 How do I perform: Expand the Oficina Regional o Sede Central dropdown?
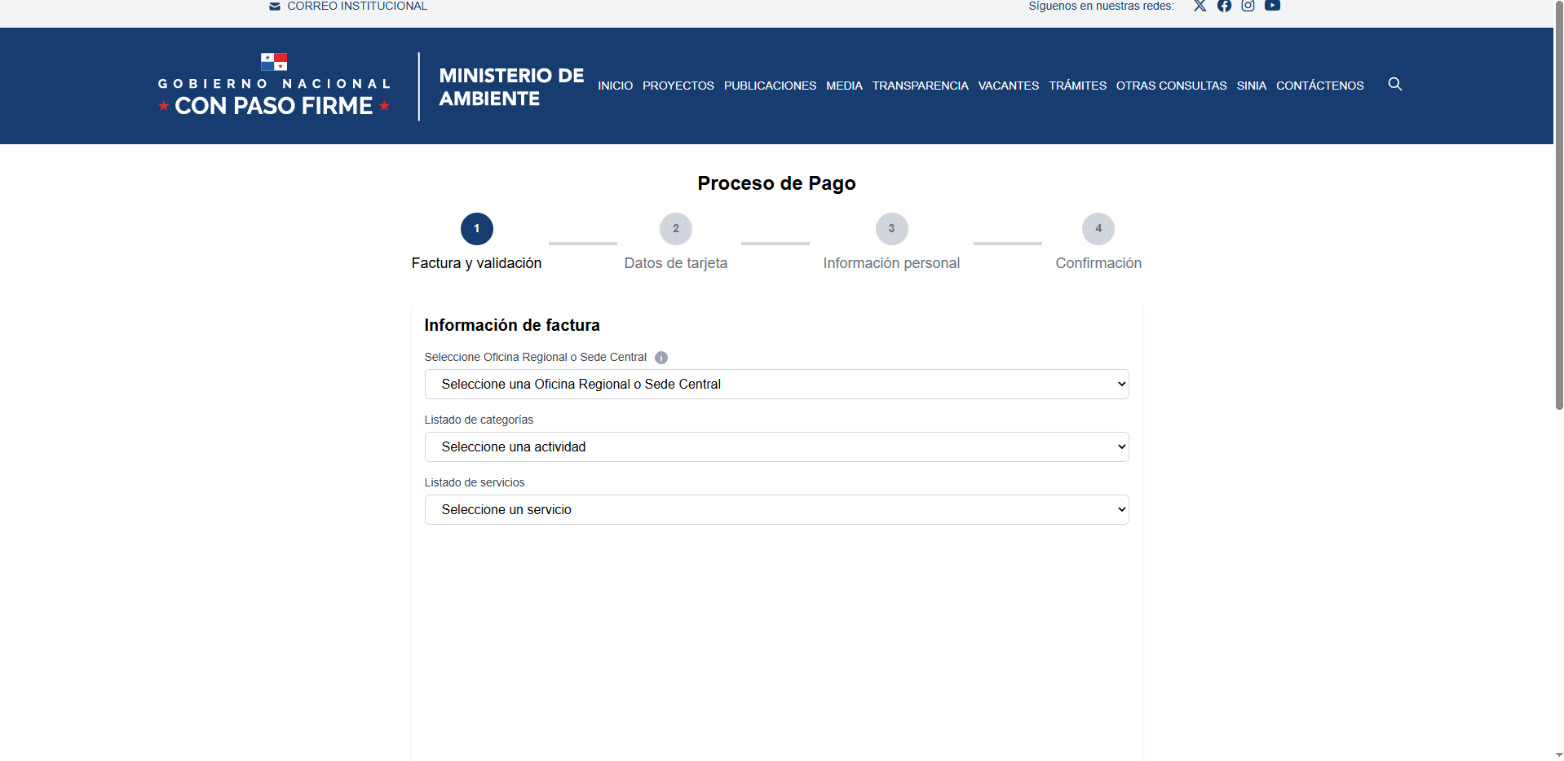pos(776,384)
